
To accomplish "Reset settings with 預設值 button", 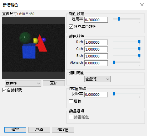I will [63, 130].
